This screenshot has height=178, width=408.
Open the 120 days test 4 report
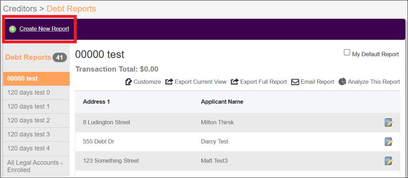(x=36, y=149)
